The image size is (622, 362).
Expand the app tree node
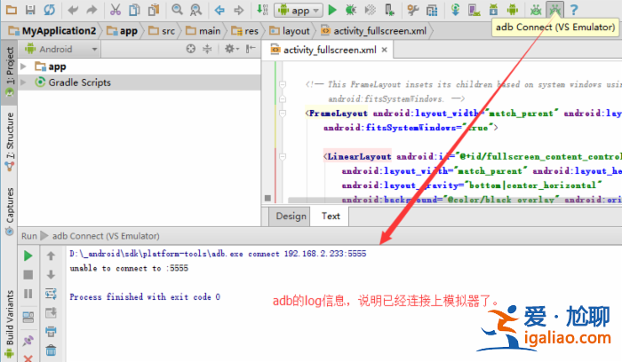[x=23, y=67]
